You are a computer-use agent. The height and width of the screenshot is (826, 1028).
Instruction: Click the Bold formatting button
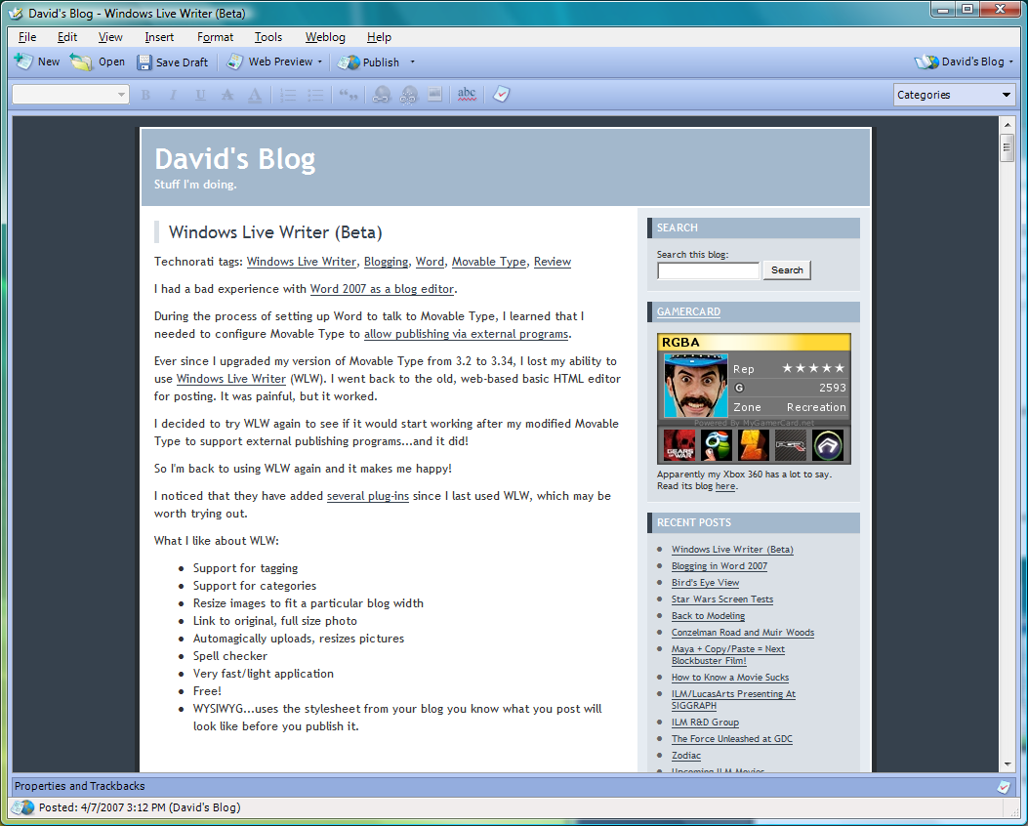pos(145,95)
